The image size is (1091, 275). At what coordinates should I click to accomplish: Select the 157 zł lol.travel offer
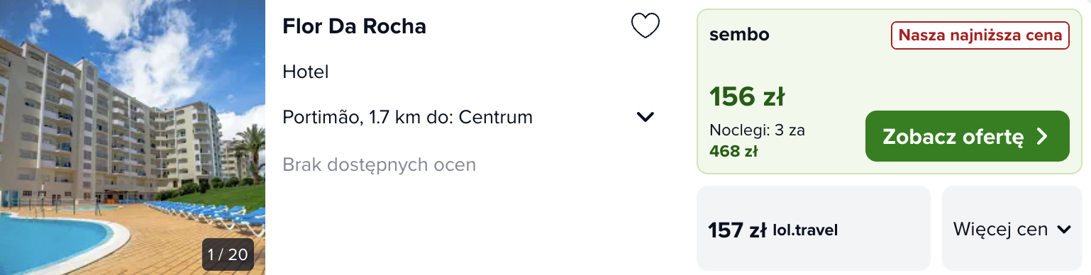tap(813, 229)
